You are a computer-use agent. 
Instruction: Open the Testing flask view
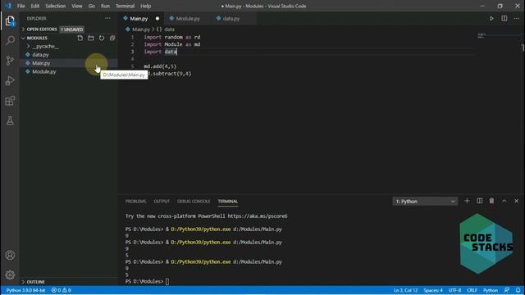click(10, 120)
